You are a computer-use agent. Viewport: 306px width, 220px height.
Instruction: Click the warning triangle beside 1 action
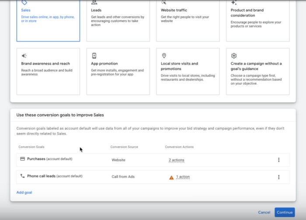tap(171, 177)
